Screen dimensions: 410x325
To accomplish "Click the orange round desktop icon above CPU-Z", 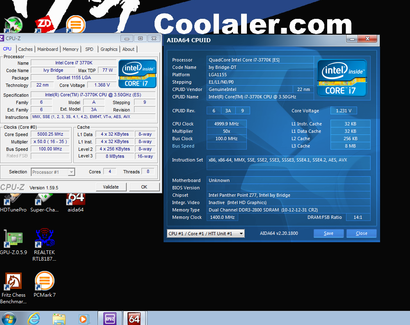I will (75, 25).
